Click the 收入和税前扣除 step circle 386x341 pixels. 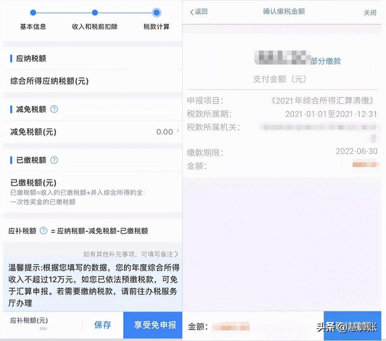click(95, 13)
